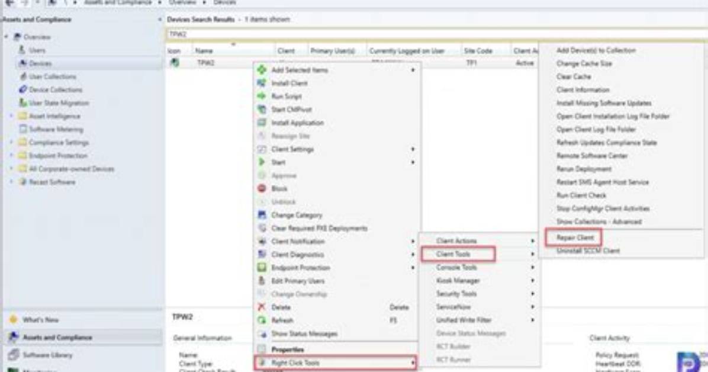Click the Show Status Messages icon
The width and height of the screenshot is (708, 372).
pyautogui.click(x=262, y=333)
